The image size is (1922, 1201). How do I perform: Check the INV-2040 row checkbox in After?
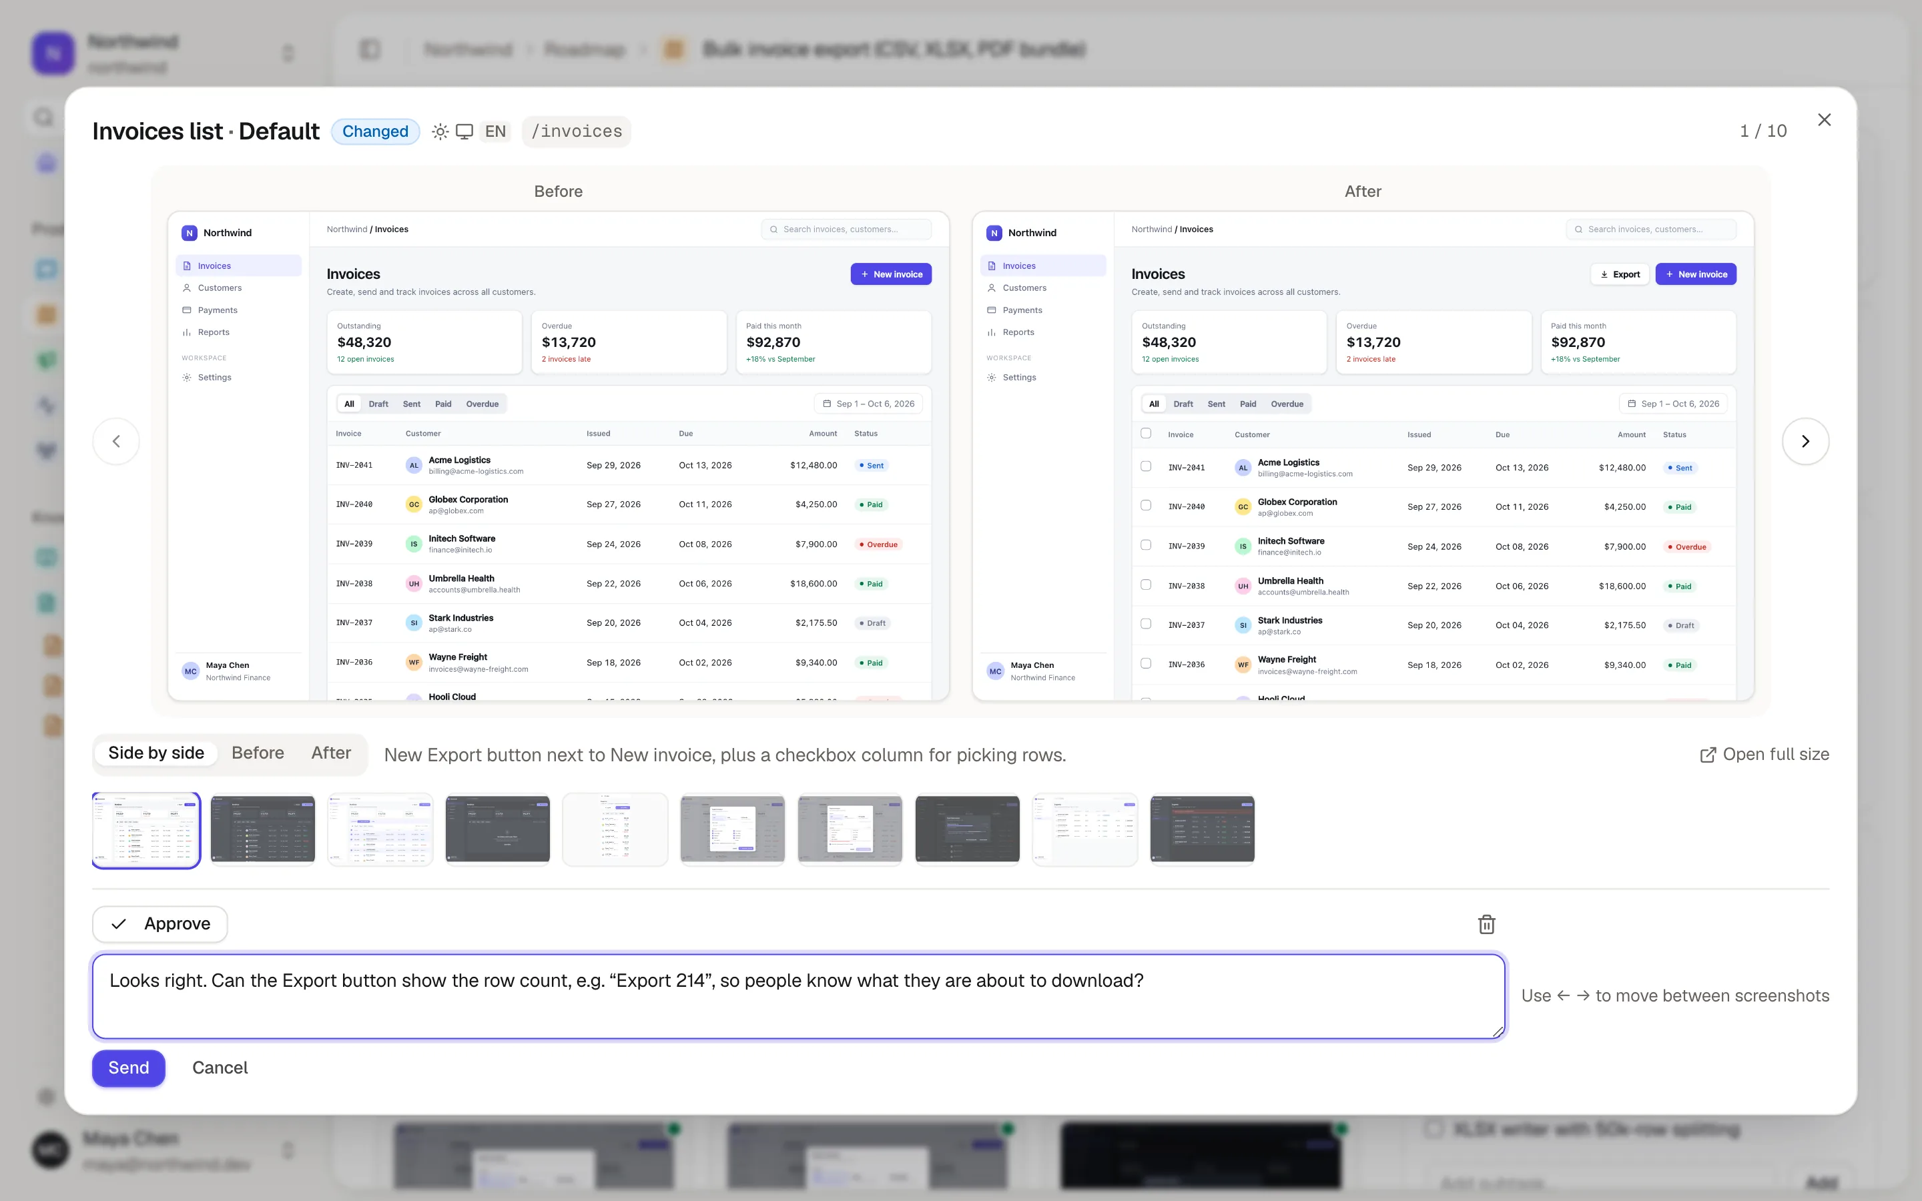pyautogui.click(x=1145, y=505)
